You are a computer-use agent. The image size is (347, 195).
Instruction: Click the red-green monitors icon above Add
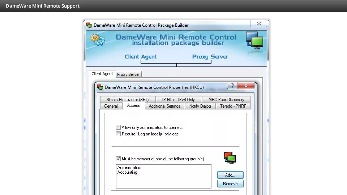click(230, 158)
